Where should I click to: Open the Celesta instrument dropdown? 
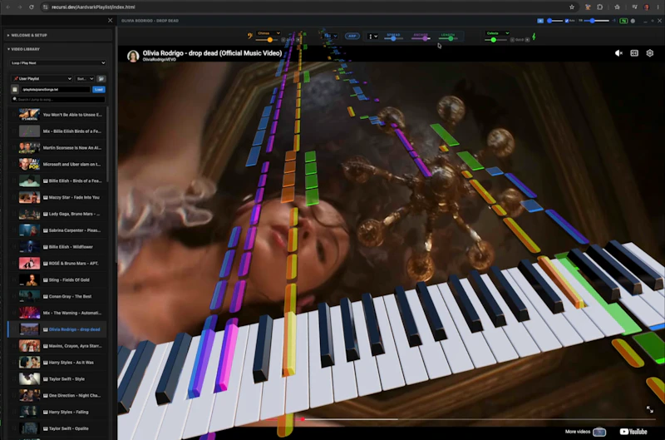point(497,33)
